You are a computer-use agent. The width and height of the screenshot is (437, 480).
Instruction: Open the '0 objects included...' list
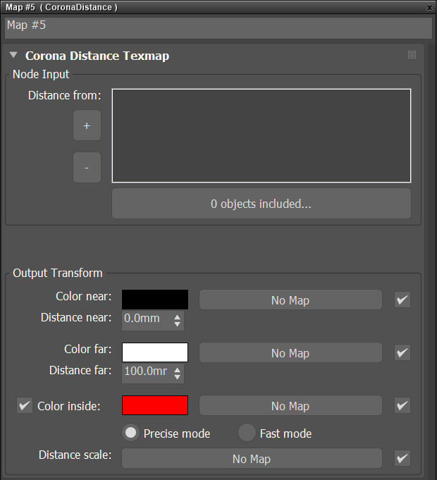point(261,204)
